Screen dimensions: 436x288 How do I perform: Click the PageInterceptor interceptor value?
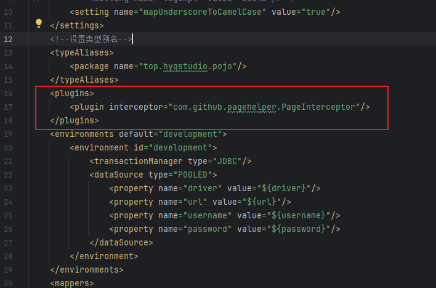tap(264, 107)
